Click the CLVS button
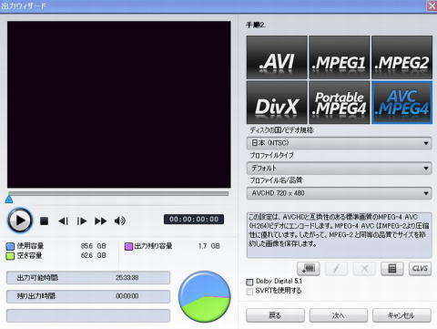This screenshot has height=329, width=437. click(420, 269)
